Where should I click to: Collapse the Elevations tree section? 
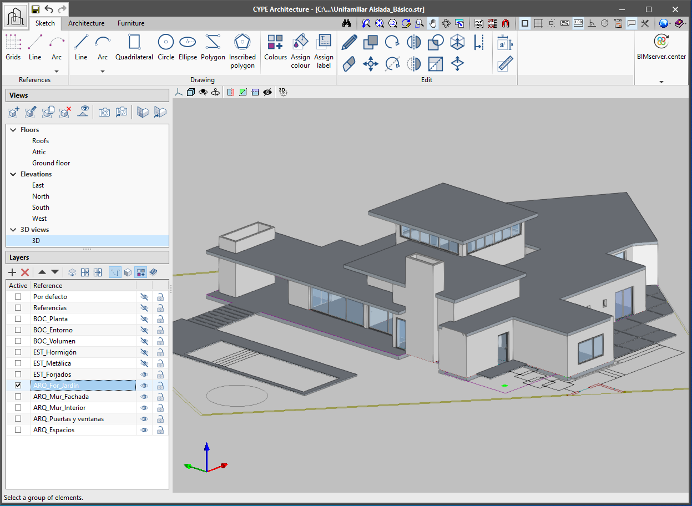point(13,174)
